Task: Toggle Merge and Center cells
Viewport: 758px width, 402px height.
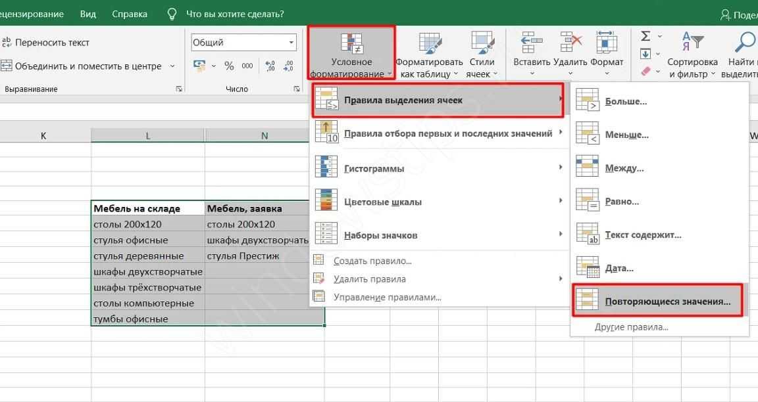Action: tap(82, 66)
